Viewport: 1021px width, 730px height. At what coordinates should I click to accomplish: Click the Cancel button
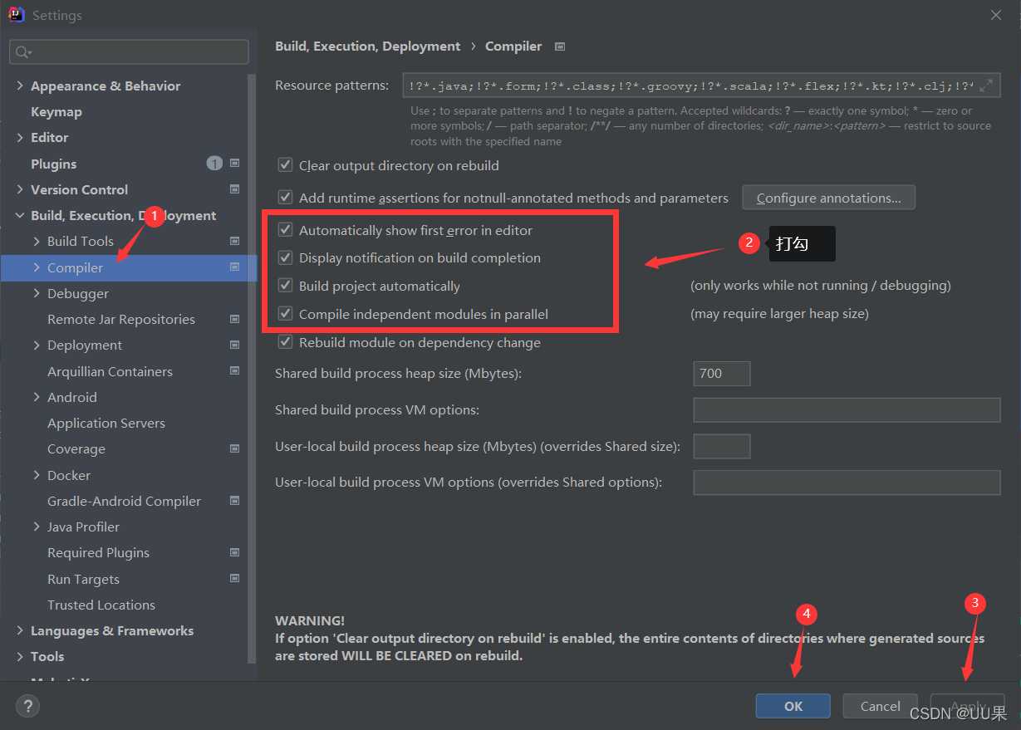(880, 706)
